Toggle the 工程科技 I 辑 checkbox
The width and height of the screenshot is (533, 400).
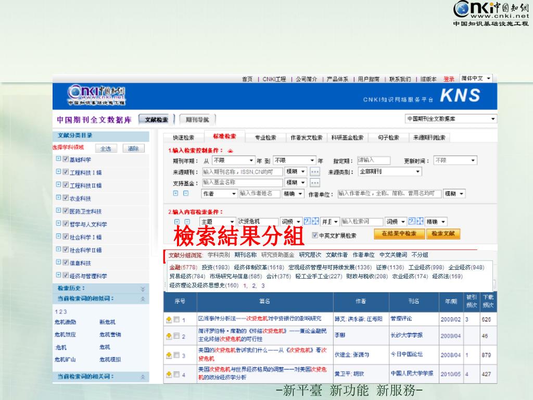66,172
